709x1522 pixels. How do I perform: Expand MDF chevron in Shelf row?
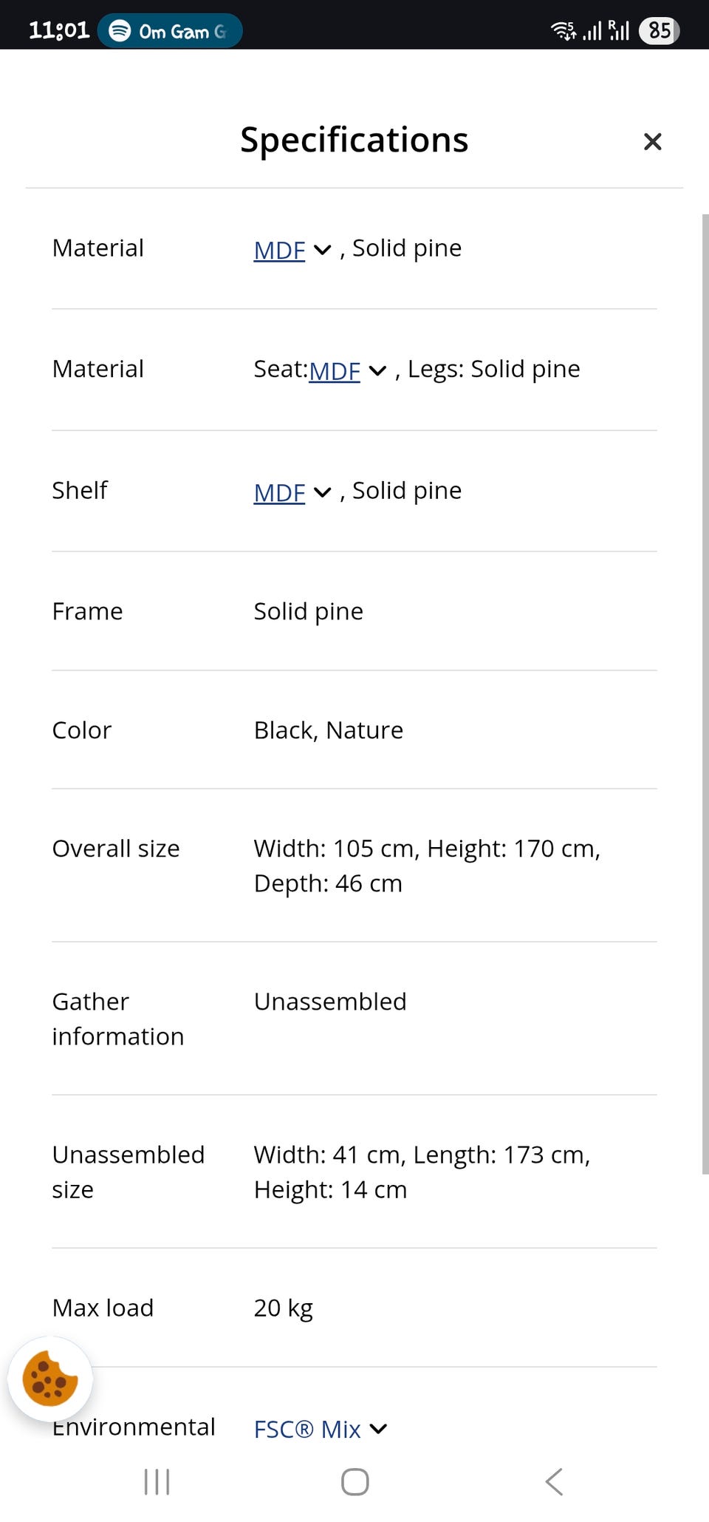coord(323,492)
